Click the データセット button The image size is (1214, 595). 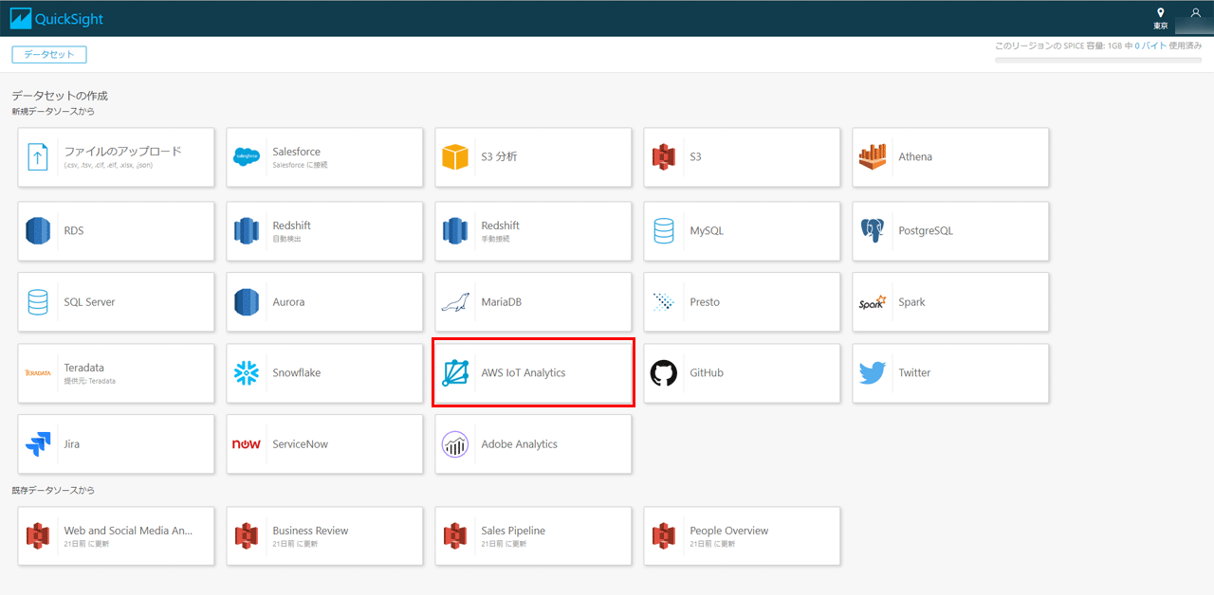tap(49, 55)
